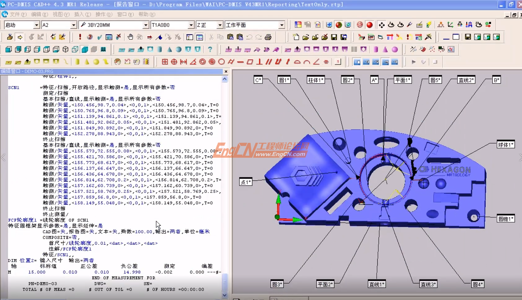The width and height of the screenshot is (522, 300).
Task: Select the measured cone feature icon
Action: pyautogui.click(x=169, y=49)
